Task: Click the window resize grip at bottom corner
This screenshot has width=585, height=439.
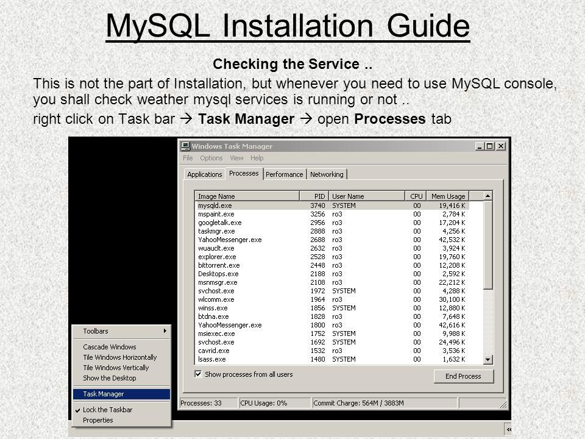Action: coord(503,404)
